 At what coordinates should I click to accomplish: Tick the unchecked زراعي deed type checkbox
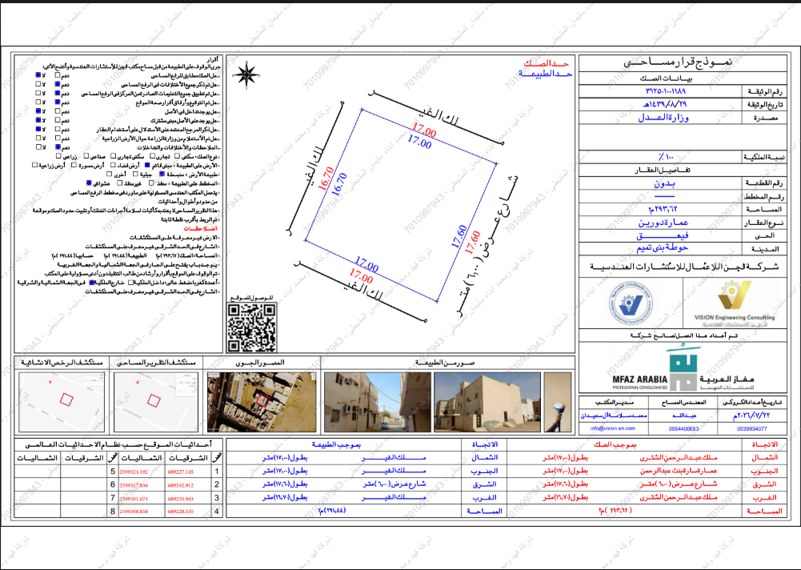coord(58,156)
